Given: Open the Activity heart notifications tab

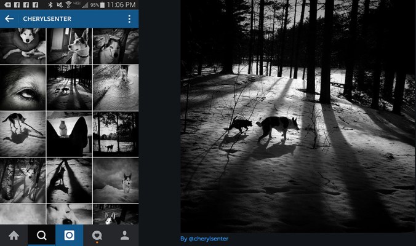Looking at the screenshot, I should (x=97, y=235).
